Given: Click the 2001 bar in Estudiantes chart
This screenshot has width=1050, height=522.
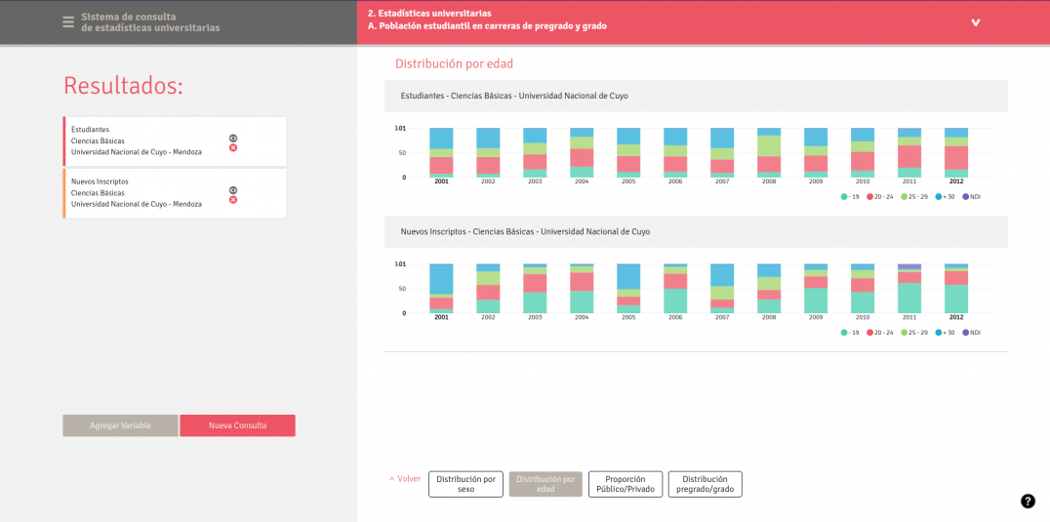Looking at the screenshot, I should [441, 152].
